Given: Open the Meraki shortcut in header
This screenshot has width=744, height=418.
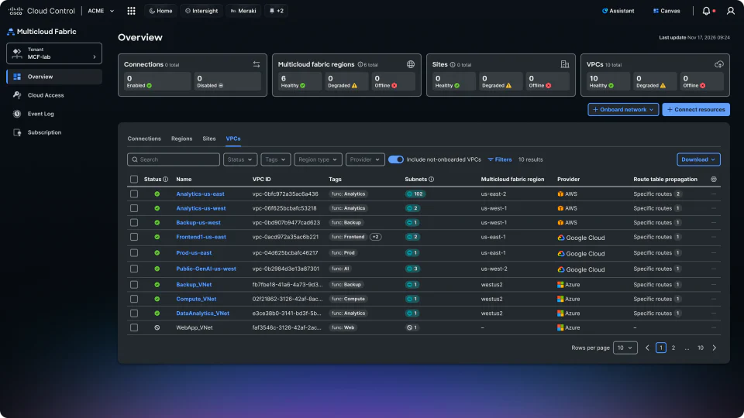Looking at the screenshot, I should 243,11.
